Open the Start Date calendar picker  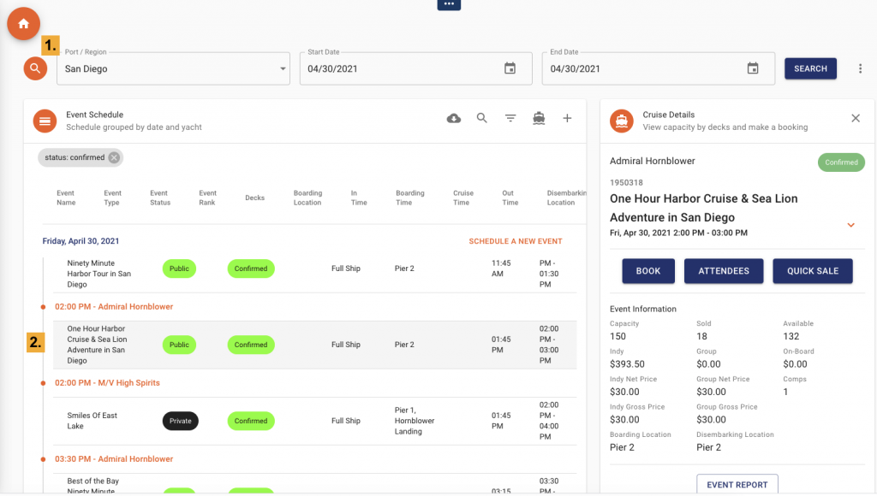[509, 68]
